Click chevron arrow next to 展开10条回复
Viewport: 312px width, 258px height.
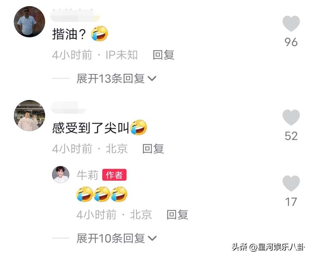pyautogui.click(x=152, y=238)
